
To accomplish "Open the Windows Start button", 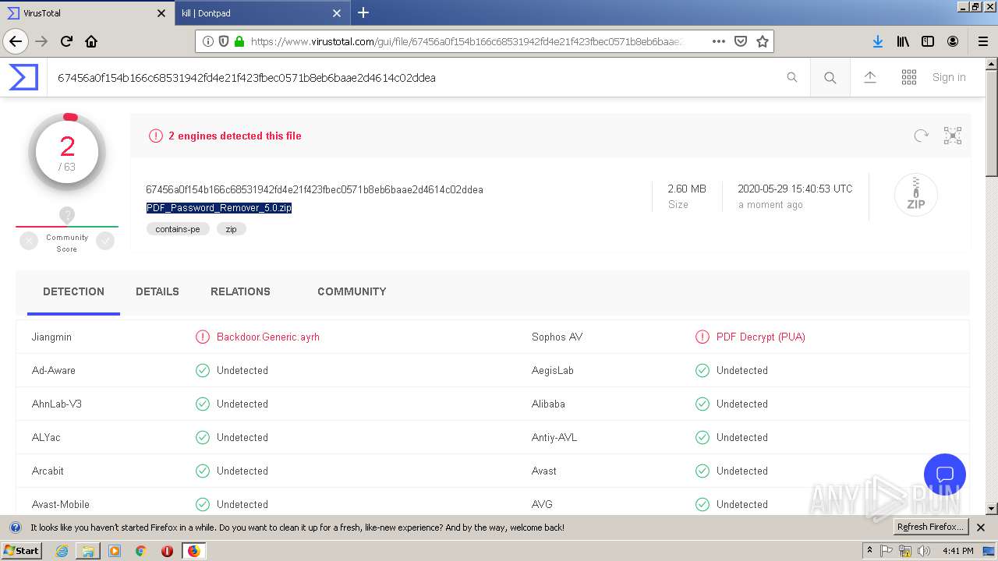I will pos(22,550).
